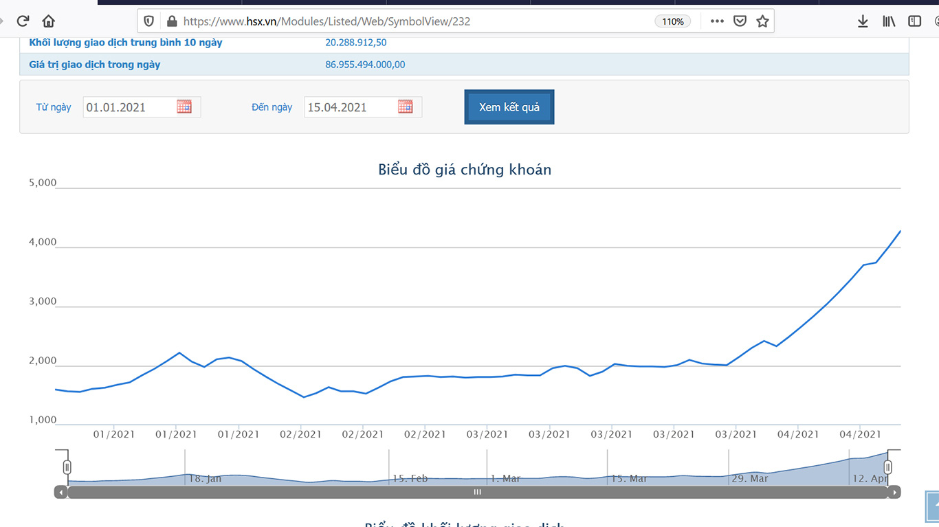Click the Đến ngày date field

pyautogui.click(x=350, y=107)
